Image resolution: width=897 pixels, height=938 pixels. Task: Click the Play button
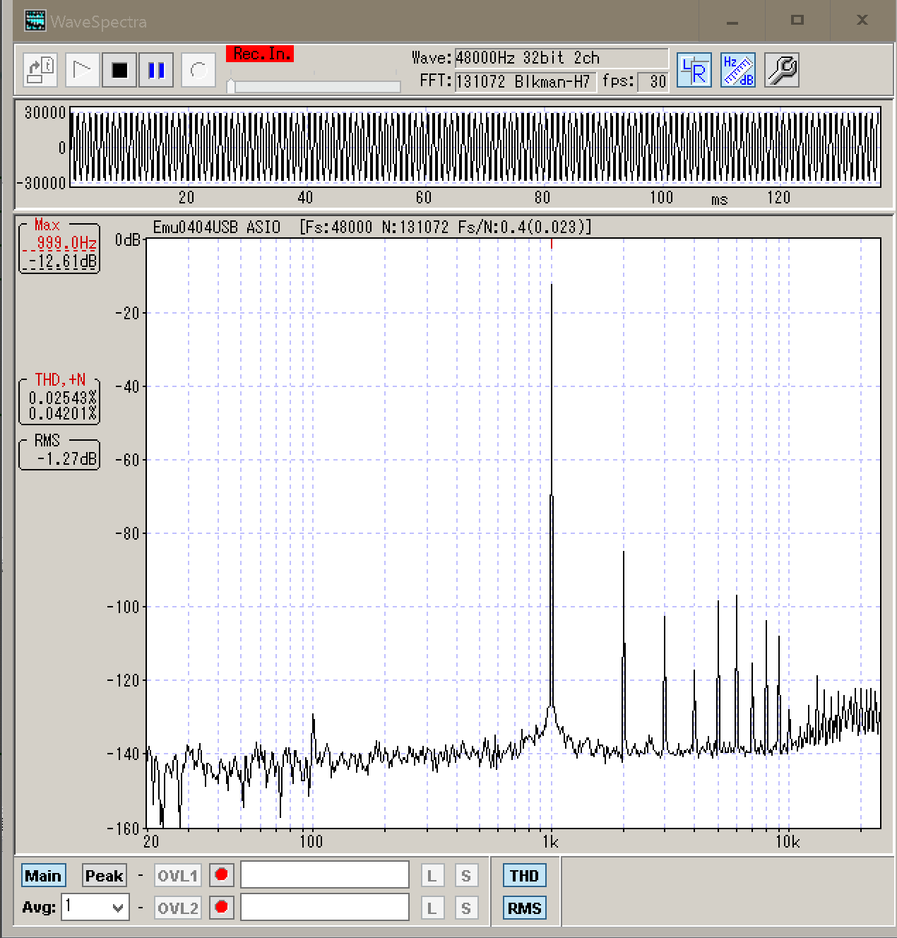(83, 70)
